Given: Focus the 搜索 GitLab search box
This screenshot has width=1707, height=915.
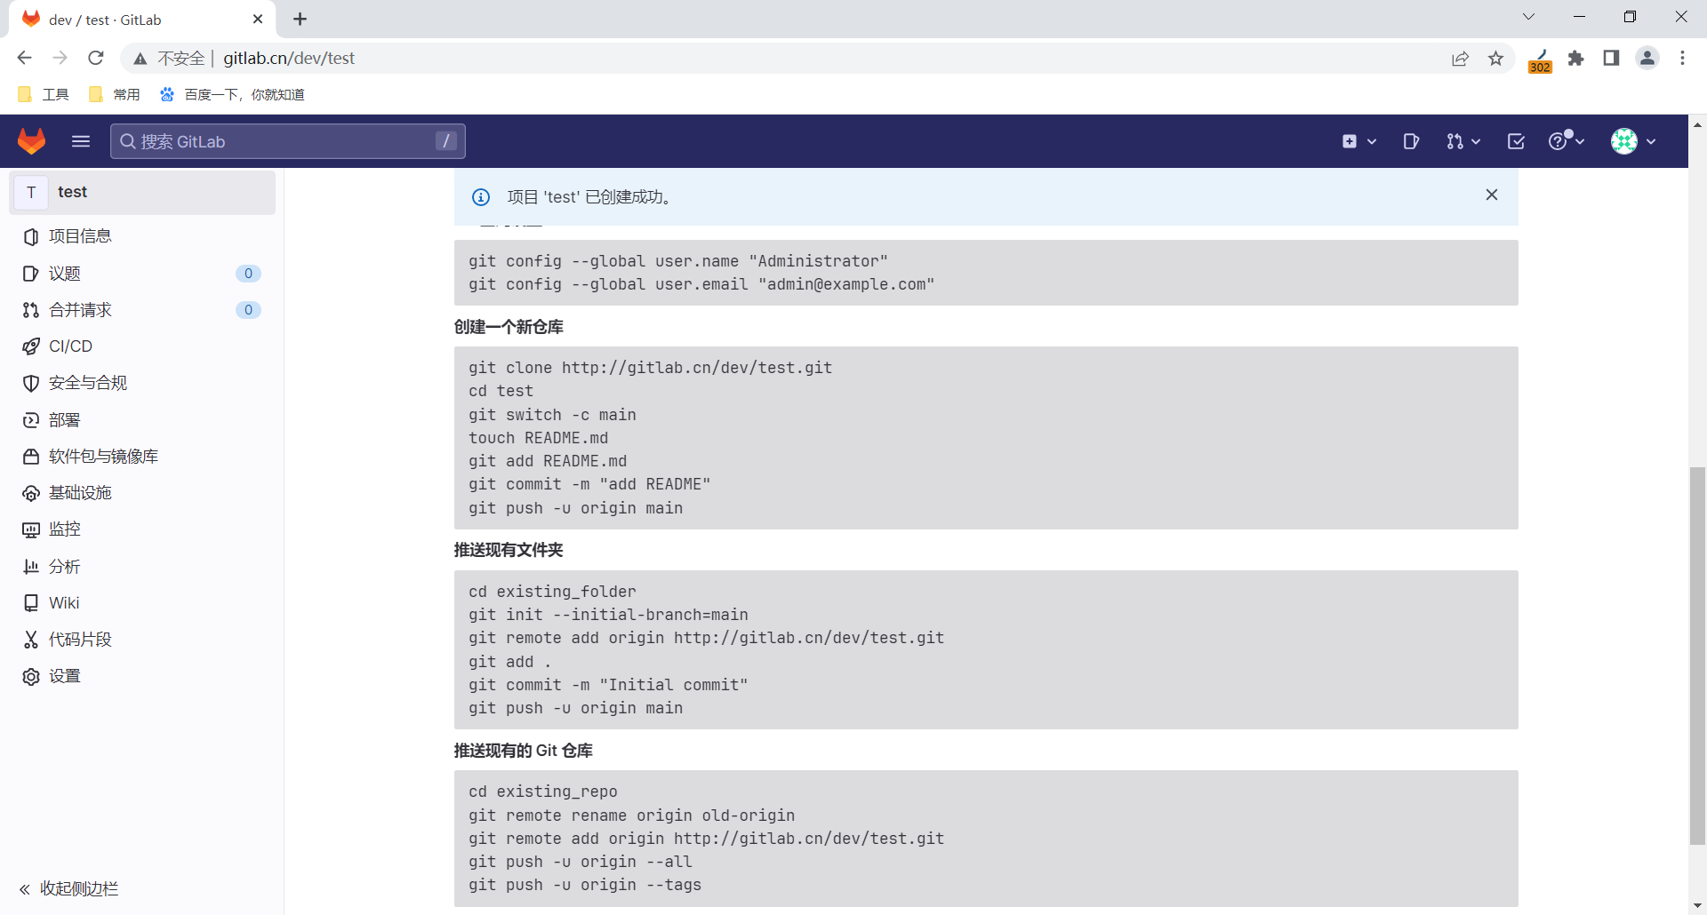Looking at the screenshot, I should [x=288, y=141].
